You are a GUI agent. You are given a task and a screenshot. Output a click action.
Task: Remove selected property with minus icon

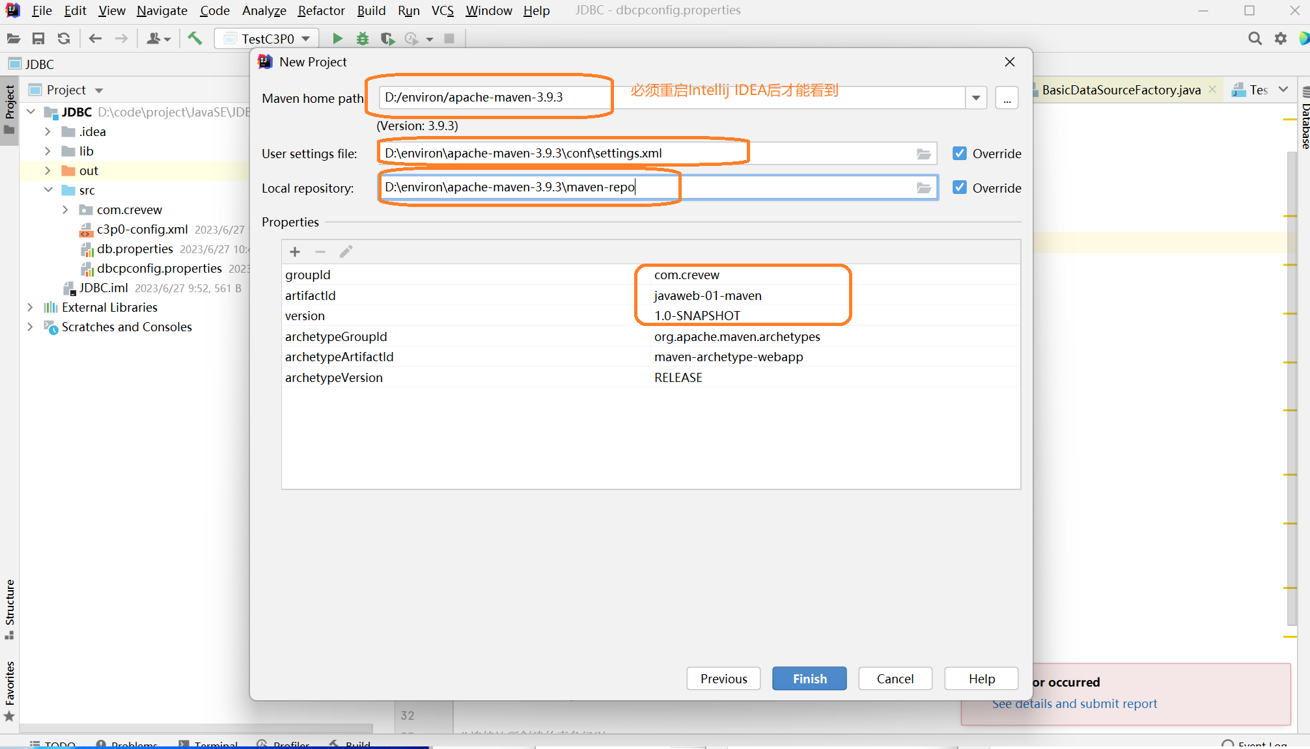pyautogui.click(x=320, y=251)
